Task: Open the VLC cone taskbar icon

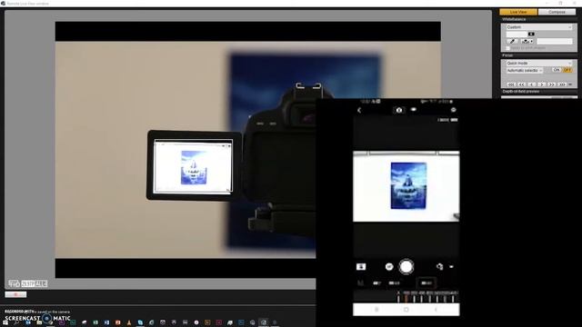Action: point(129,322)
